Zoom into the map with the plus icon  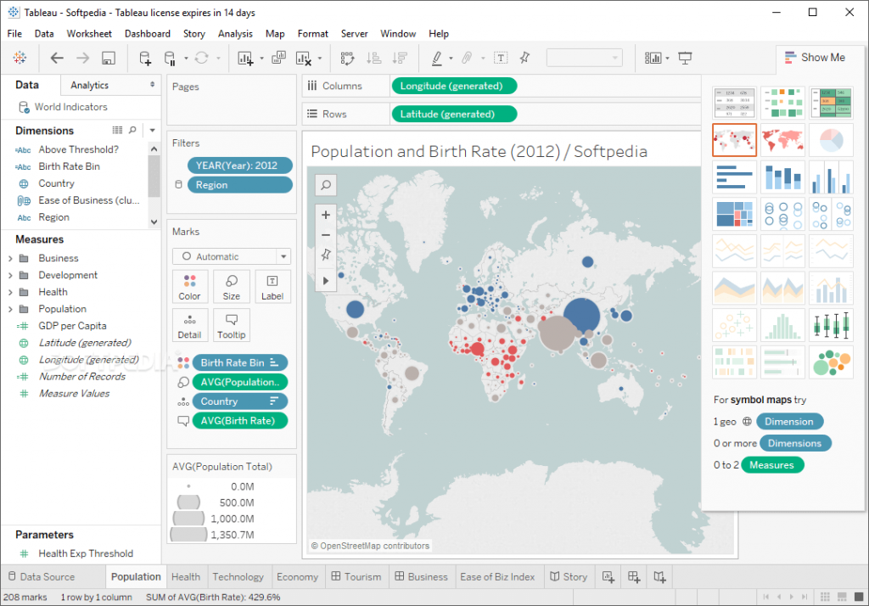[326, 214]
